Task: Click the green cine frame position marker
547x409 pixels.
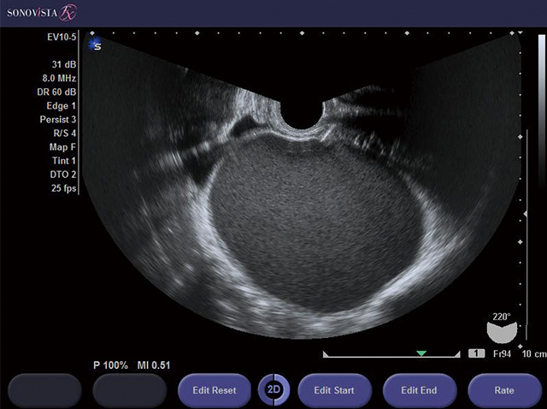Action: coord(421,353)
